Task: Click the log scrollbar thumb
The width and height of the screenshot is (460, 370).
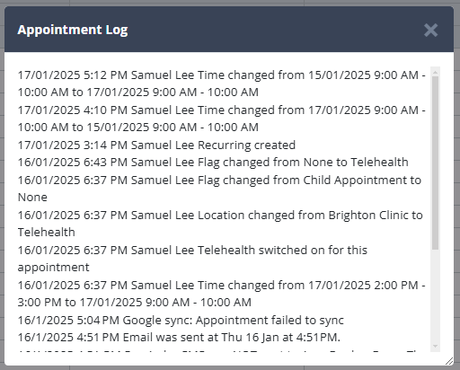Action: (x=435, y=163)
